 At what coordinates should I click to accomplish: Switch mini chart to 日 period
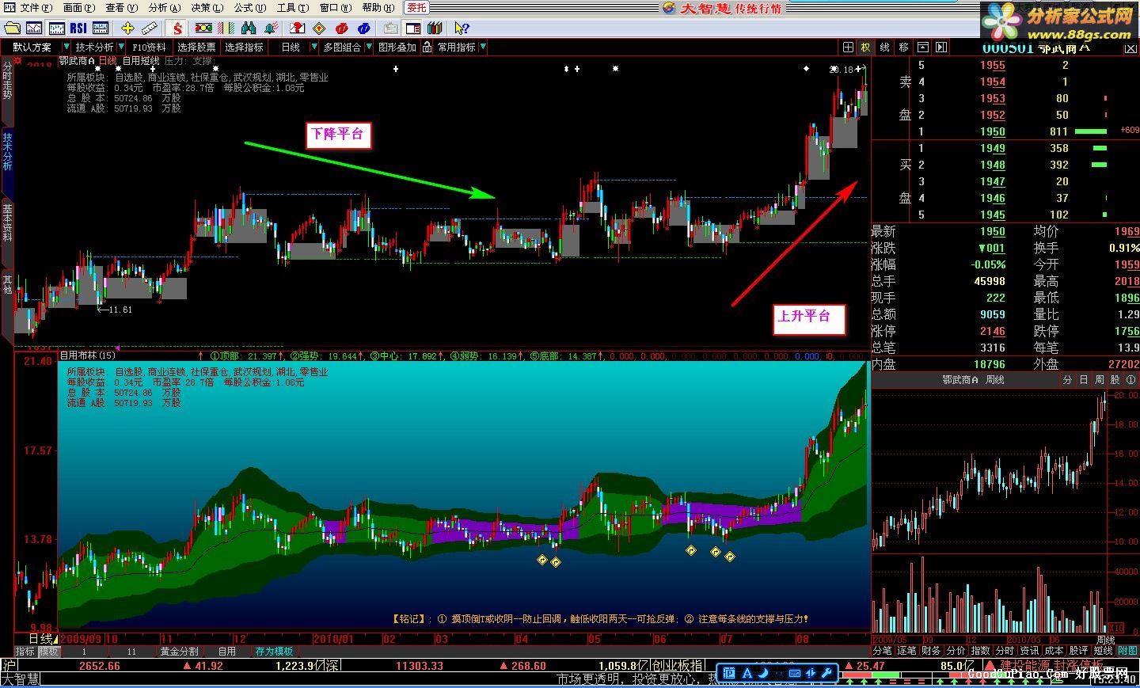click(x=1083, y=380)
